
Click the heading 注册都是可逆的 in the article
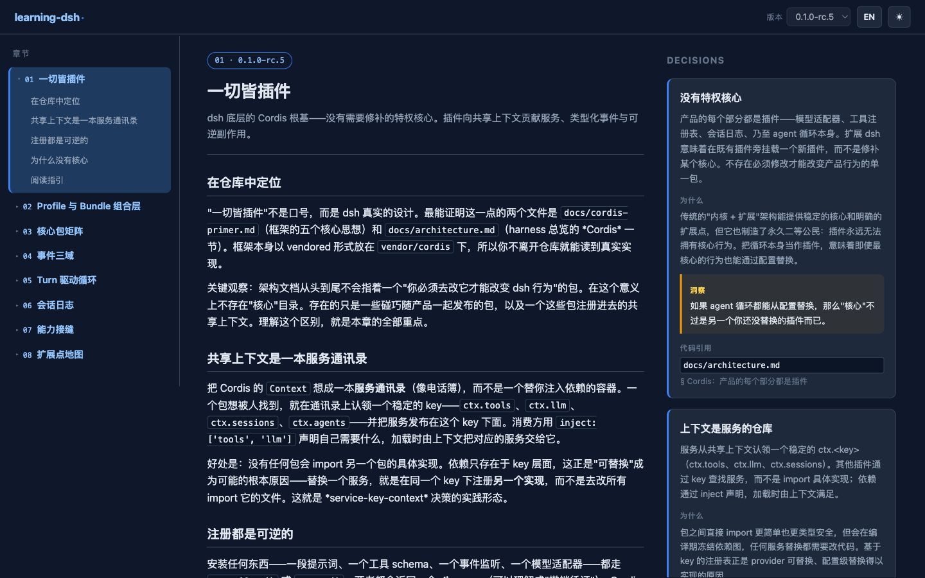click(250, 534)
